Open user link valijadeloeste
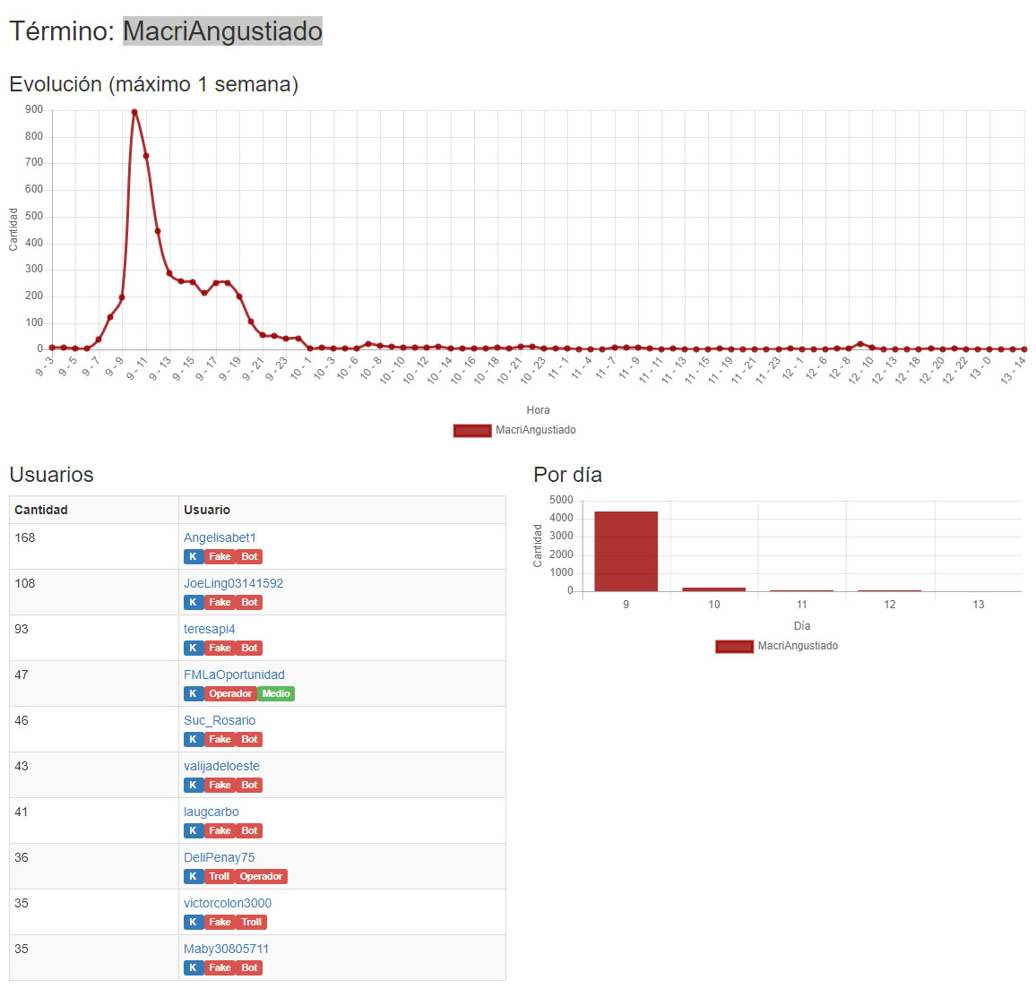Image resolution: width=1036 pixels, height=997 pixels. point(221,765)
